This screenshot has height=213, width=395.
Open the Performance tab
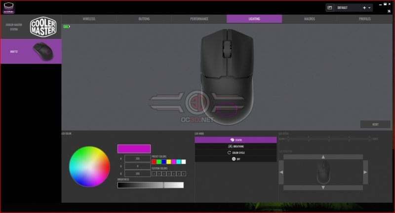199,19
